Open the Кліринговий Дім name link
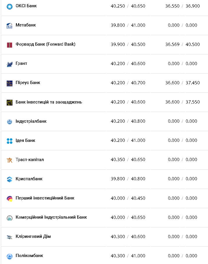 point(33,236)
